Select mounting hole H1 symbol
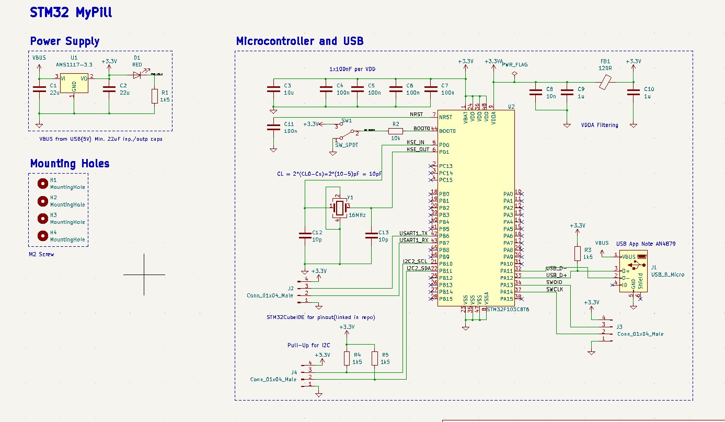Screen dimensions: 725x422 tap(43, 183)
